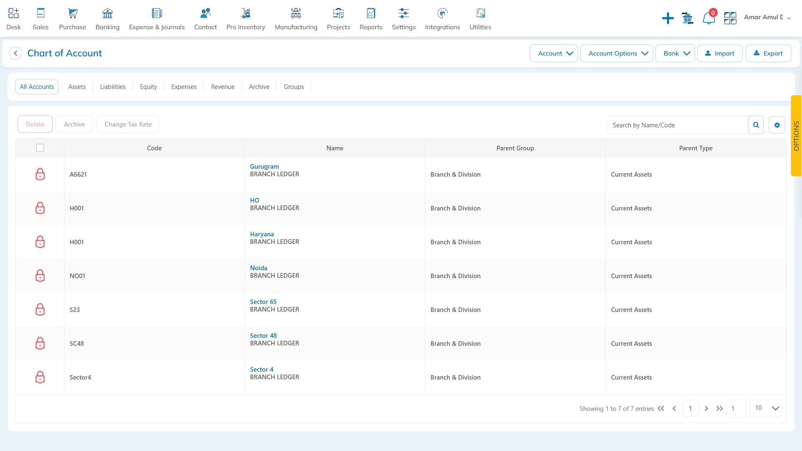This screenshot has width=802, height=451.
Task: Click lock icon on Gurugram row
Action: tap(40, 174)
